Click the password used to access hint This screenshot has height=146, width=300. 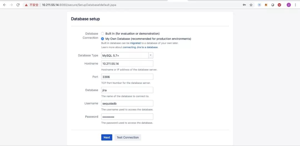click(127, 123)
